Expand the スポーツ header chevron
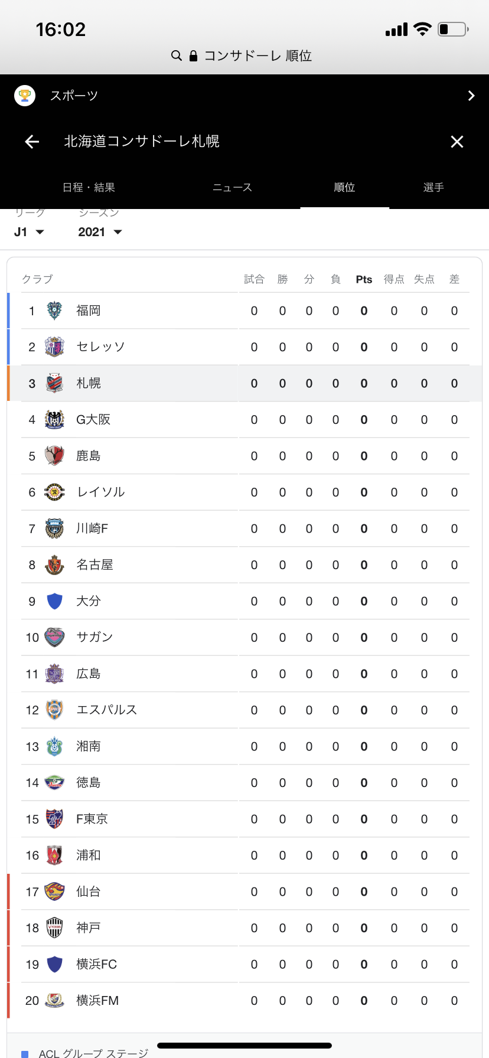 [471, 96]
